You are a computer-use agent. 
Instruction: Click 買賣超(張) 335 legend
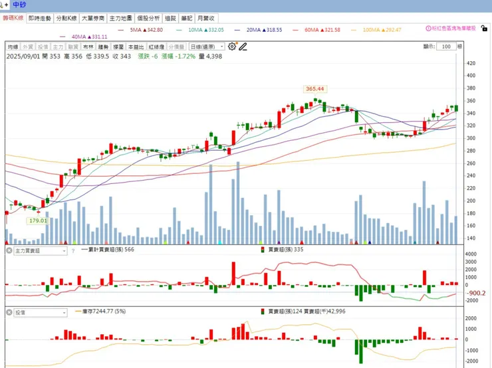(282, 250)
